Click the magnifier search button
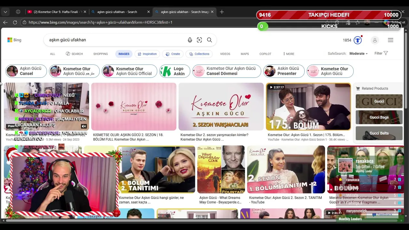Screen dimensions: 409x230 pos(209,40)
